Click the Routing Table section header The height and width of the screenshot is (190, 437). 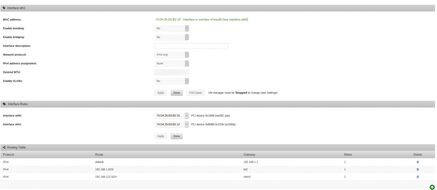tap(218, 147)
